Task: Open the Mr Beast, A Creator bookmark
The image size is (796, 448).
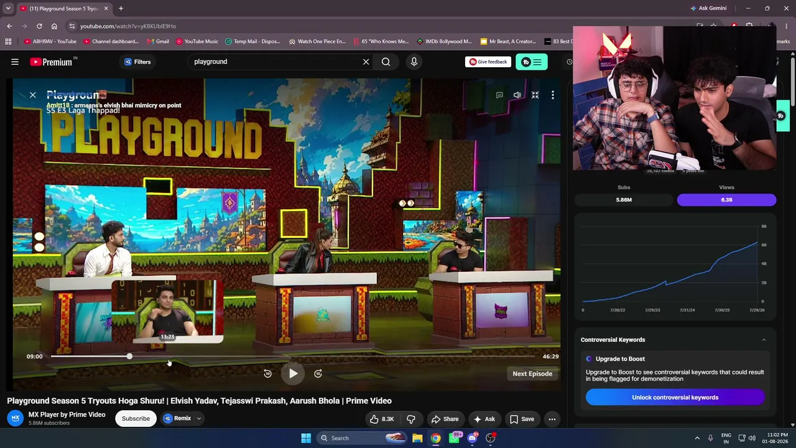Action: click(x=508, y=42)
